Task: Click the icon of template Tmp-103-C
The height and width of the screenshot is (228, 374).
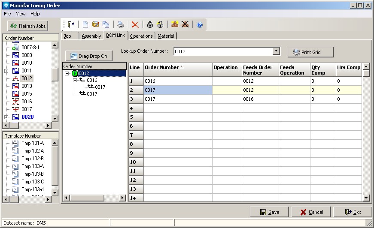Action: point(15,182)
